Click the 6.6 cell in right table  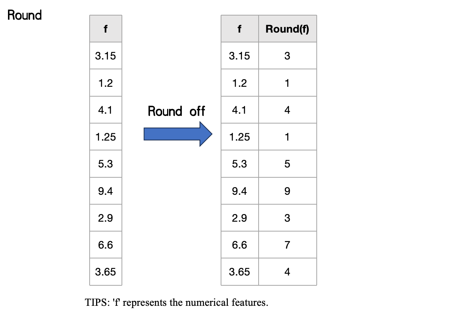coord(239,245)
